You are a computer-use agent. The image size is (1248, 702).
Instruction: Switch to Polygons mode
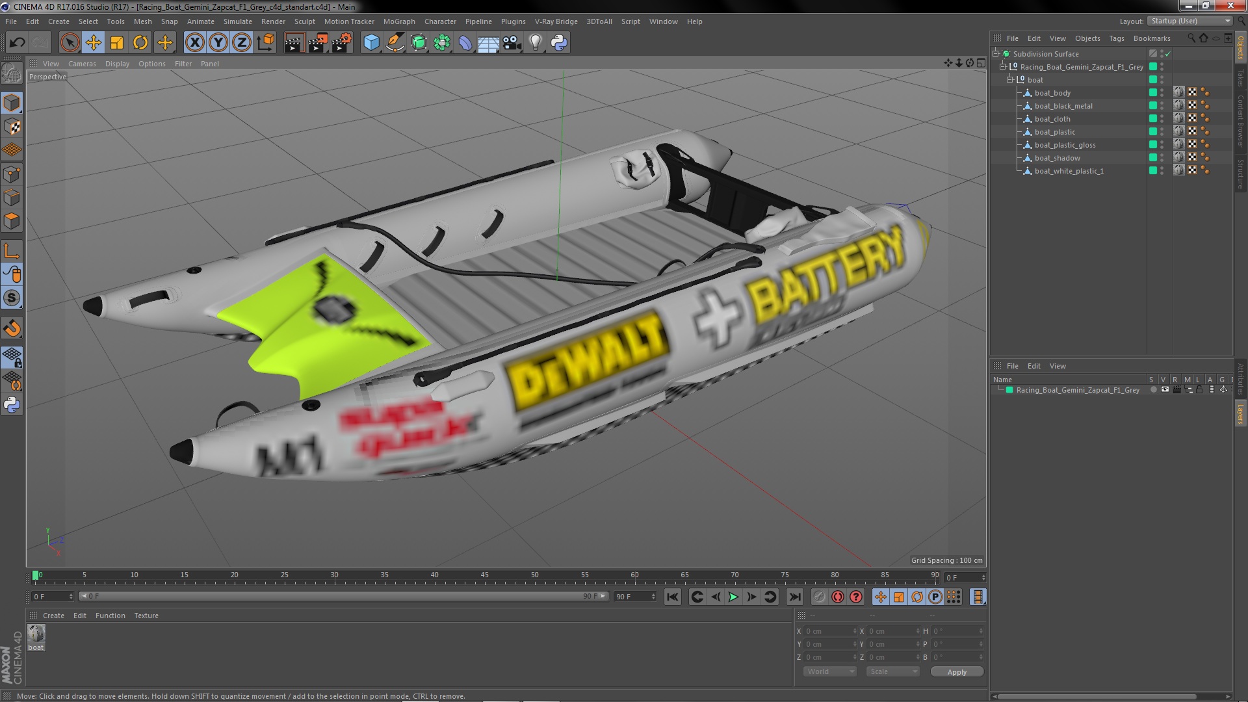click(12, 221)
